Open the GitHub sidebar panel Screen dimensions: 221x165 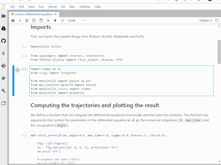pyautogui.click(x=3, y=41)
